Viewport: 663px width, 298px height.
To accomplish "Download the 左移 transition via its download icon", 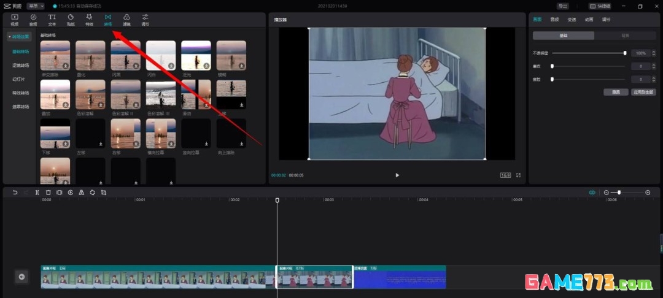I will [101, 144].
